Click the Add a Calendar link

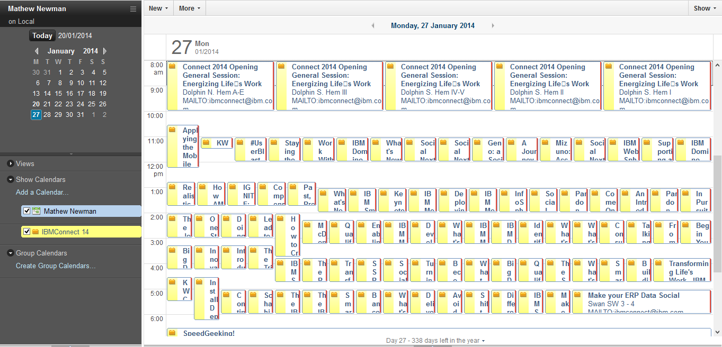[42, 192]
